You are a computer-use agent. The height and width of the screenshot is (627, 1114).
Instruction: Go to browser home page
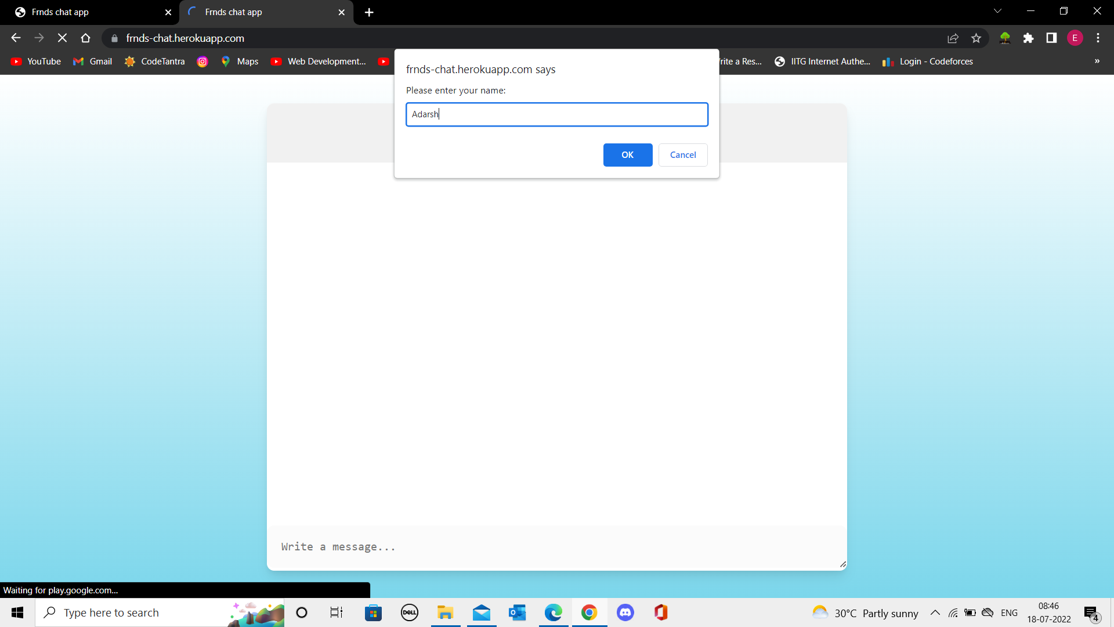click(x=86, y=38)
